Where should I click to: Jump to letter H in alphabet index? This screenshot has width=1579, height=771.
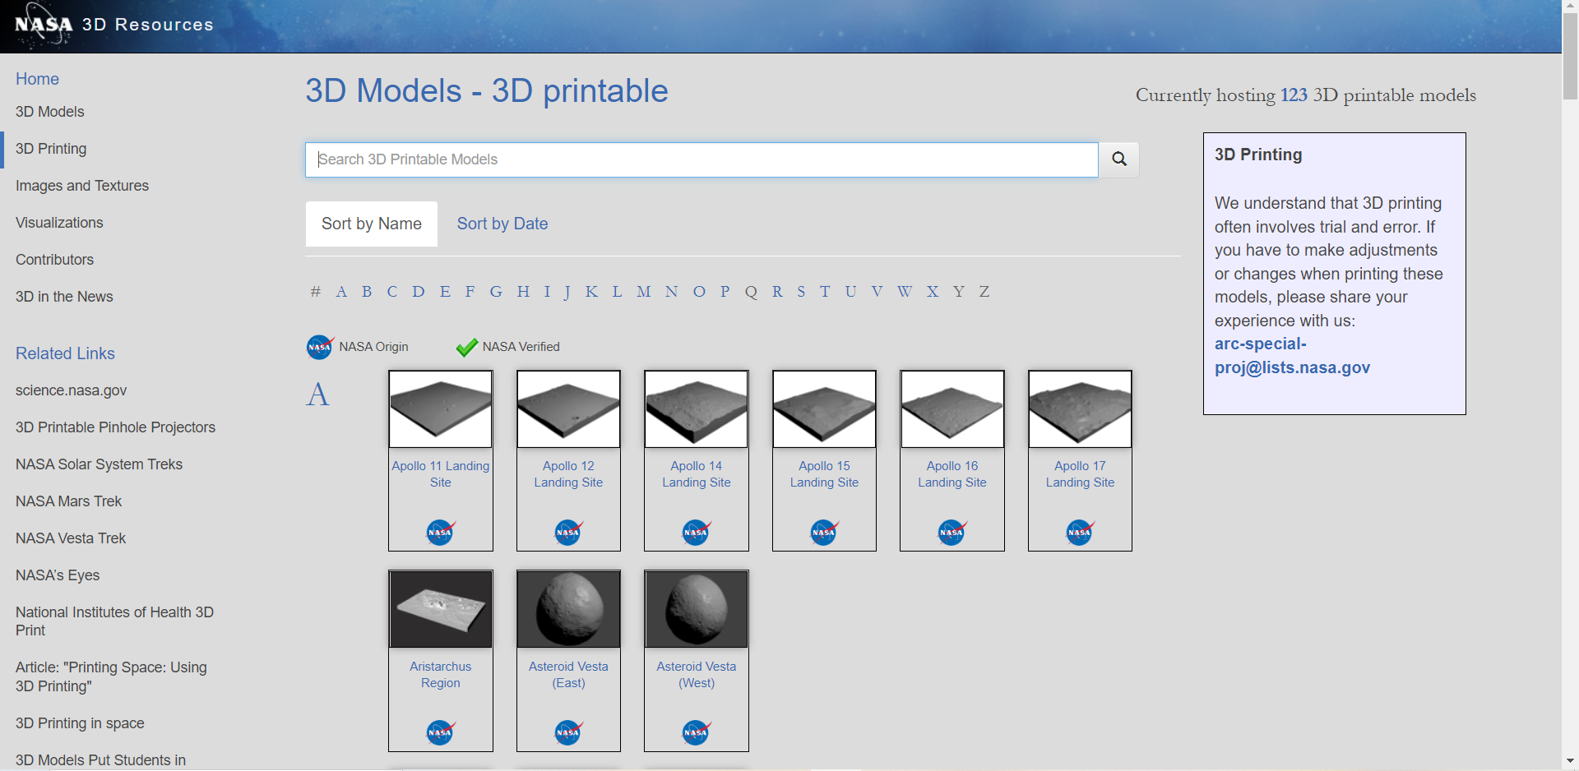pyautogui.click(x=523, y=292)
